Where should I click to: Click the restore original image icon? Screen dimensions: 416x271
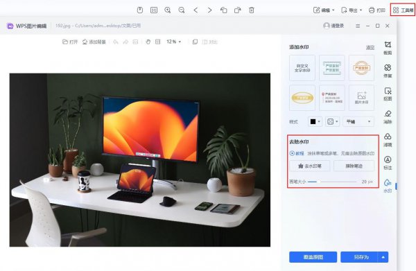tap(135, 42)
